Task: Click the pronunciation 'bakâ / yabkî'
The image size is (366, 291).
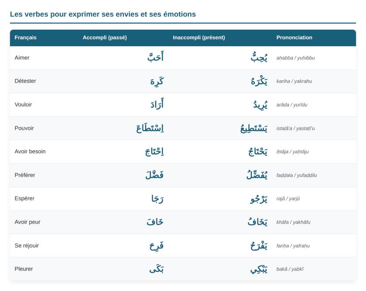Action: (x=290, y=269)
